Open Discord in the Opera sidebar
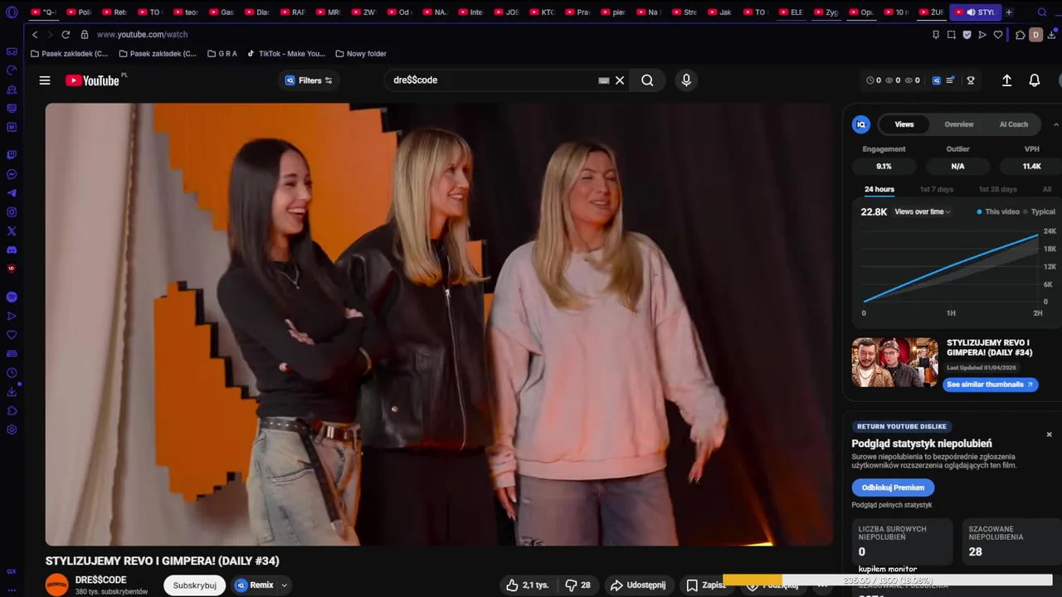This screenshot has width=1062, height=597. click(12, 250)
